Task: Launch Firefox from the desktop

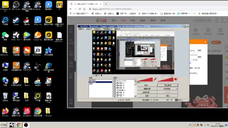Action: pos(5,112)
